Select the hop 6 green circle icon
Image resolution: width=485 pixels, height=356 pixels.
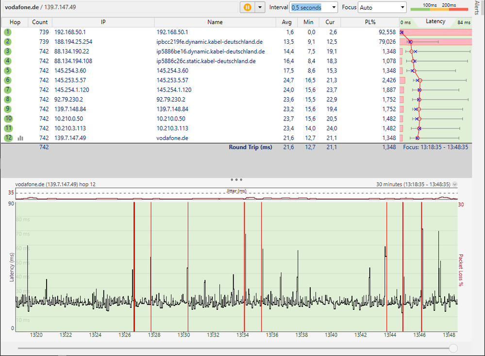8,80
